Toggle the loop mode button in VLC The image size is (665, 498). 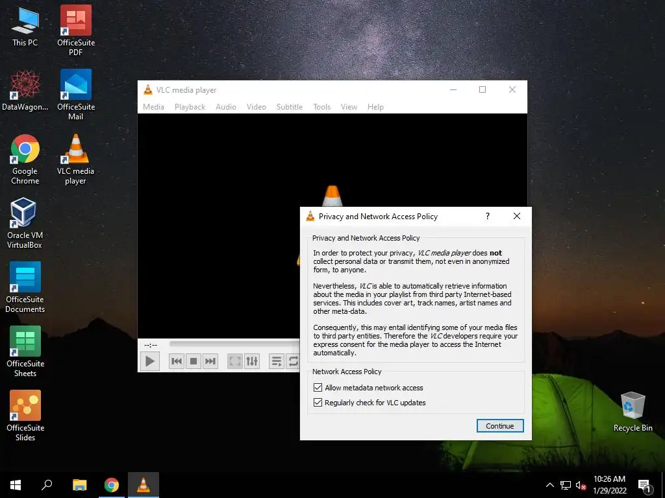[x=293, y=361]
